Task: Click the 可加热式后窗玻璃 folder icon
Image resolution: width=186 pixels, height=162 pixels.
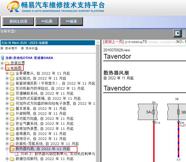Action: (12, 99)
